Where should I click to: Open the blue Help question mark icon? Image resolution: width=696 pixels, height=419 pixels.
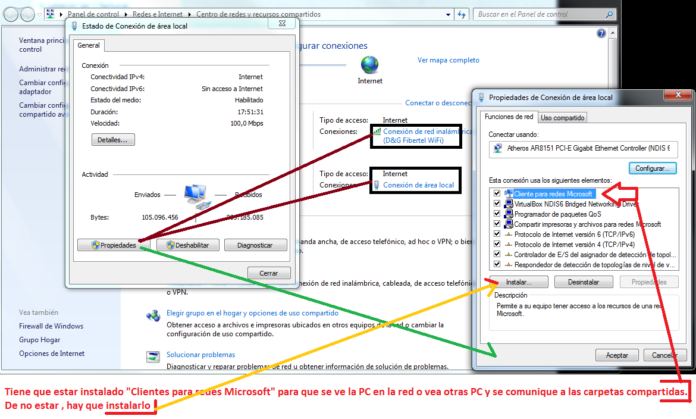(601, 34)
